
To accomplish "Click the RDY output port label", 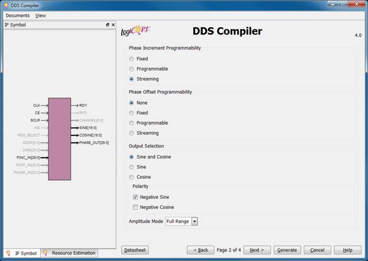I will [83, 106].
